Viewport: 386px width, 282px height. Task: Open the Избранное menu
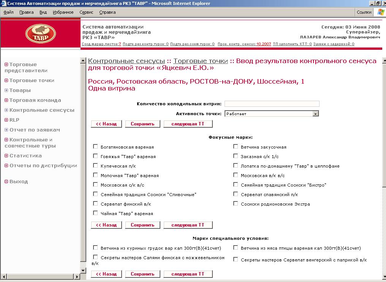coord(63,12)
